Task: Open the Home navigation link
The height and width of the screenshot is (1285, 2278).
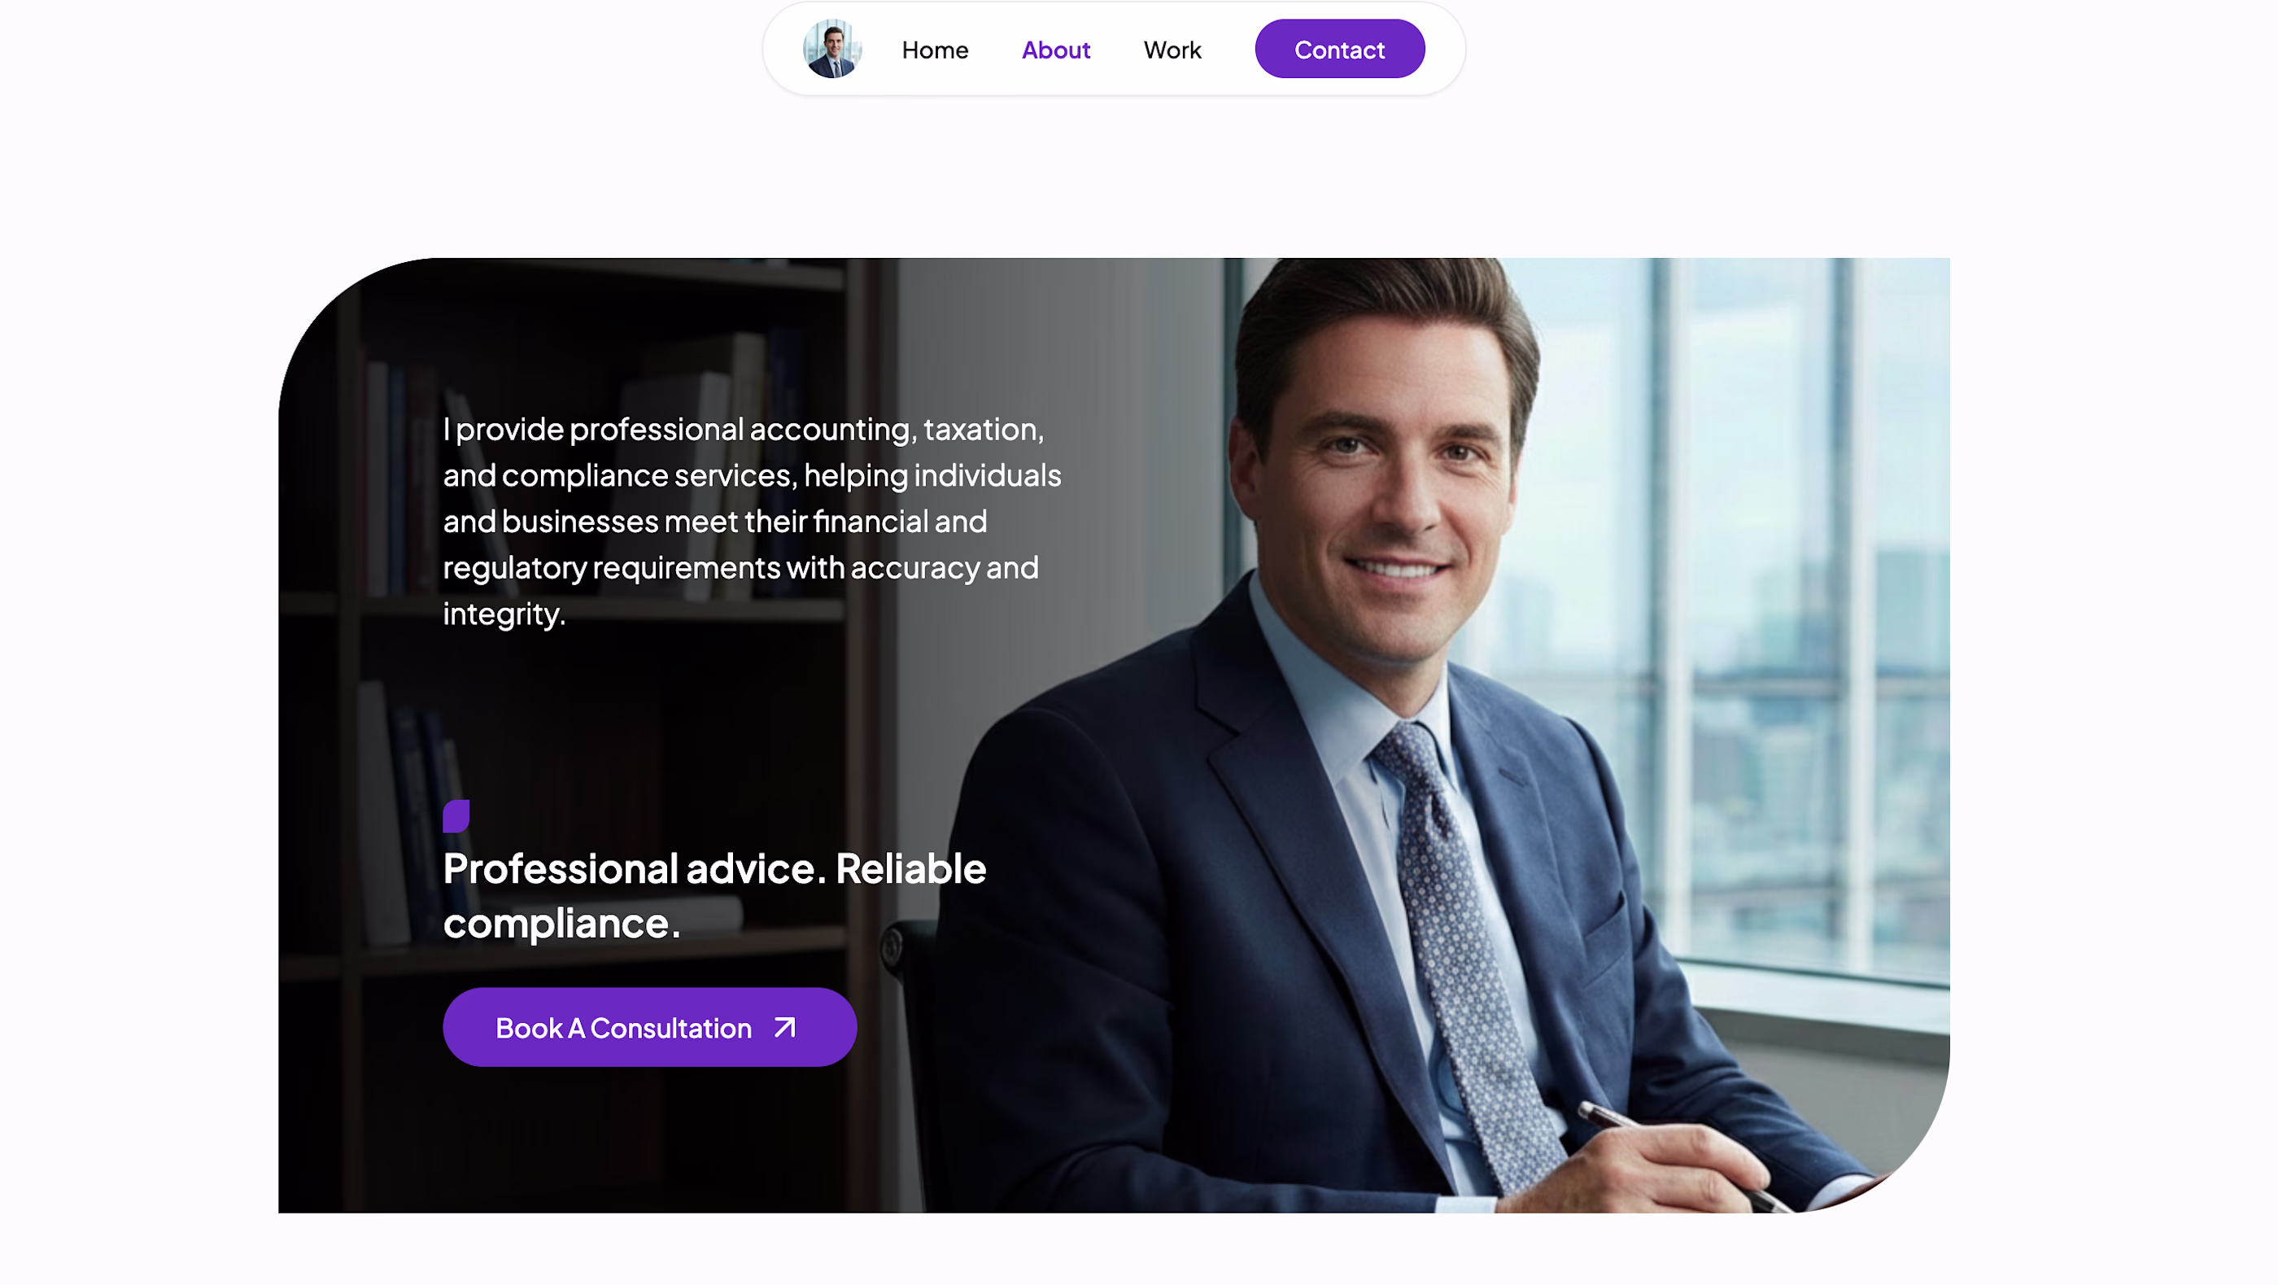Action: tap(935, 50)
